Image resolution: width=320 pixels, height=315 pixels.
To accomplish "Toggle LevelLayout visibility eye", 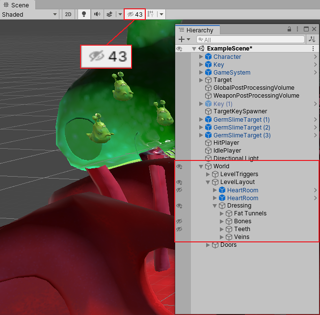I will [179, 182].
